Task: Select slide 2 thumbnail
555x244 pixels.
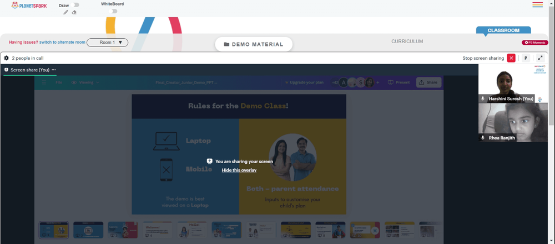Action: [88, 230]
